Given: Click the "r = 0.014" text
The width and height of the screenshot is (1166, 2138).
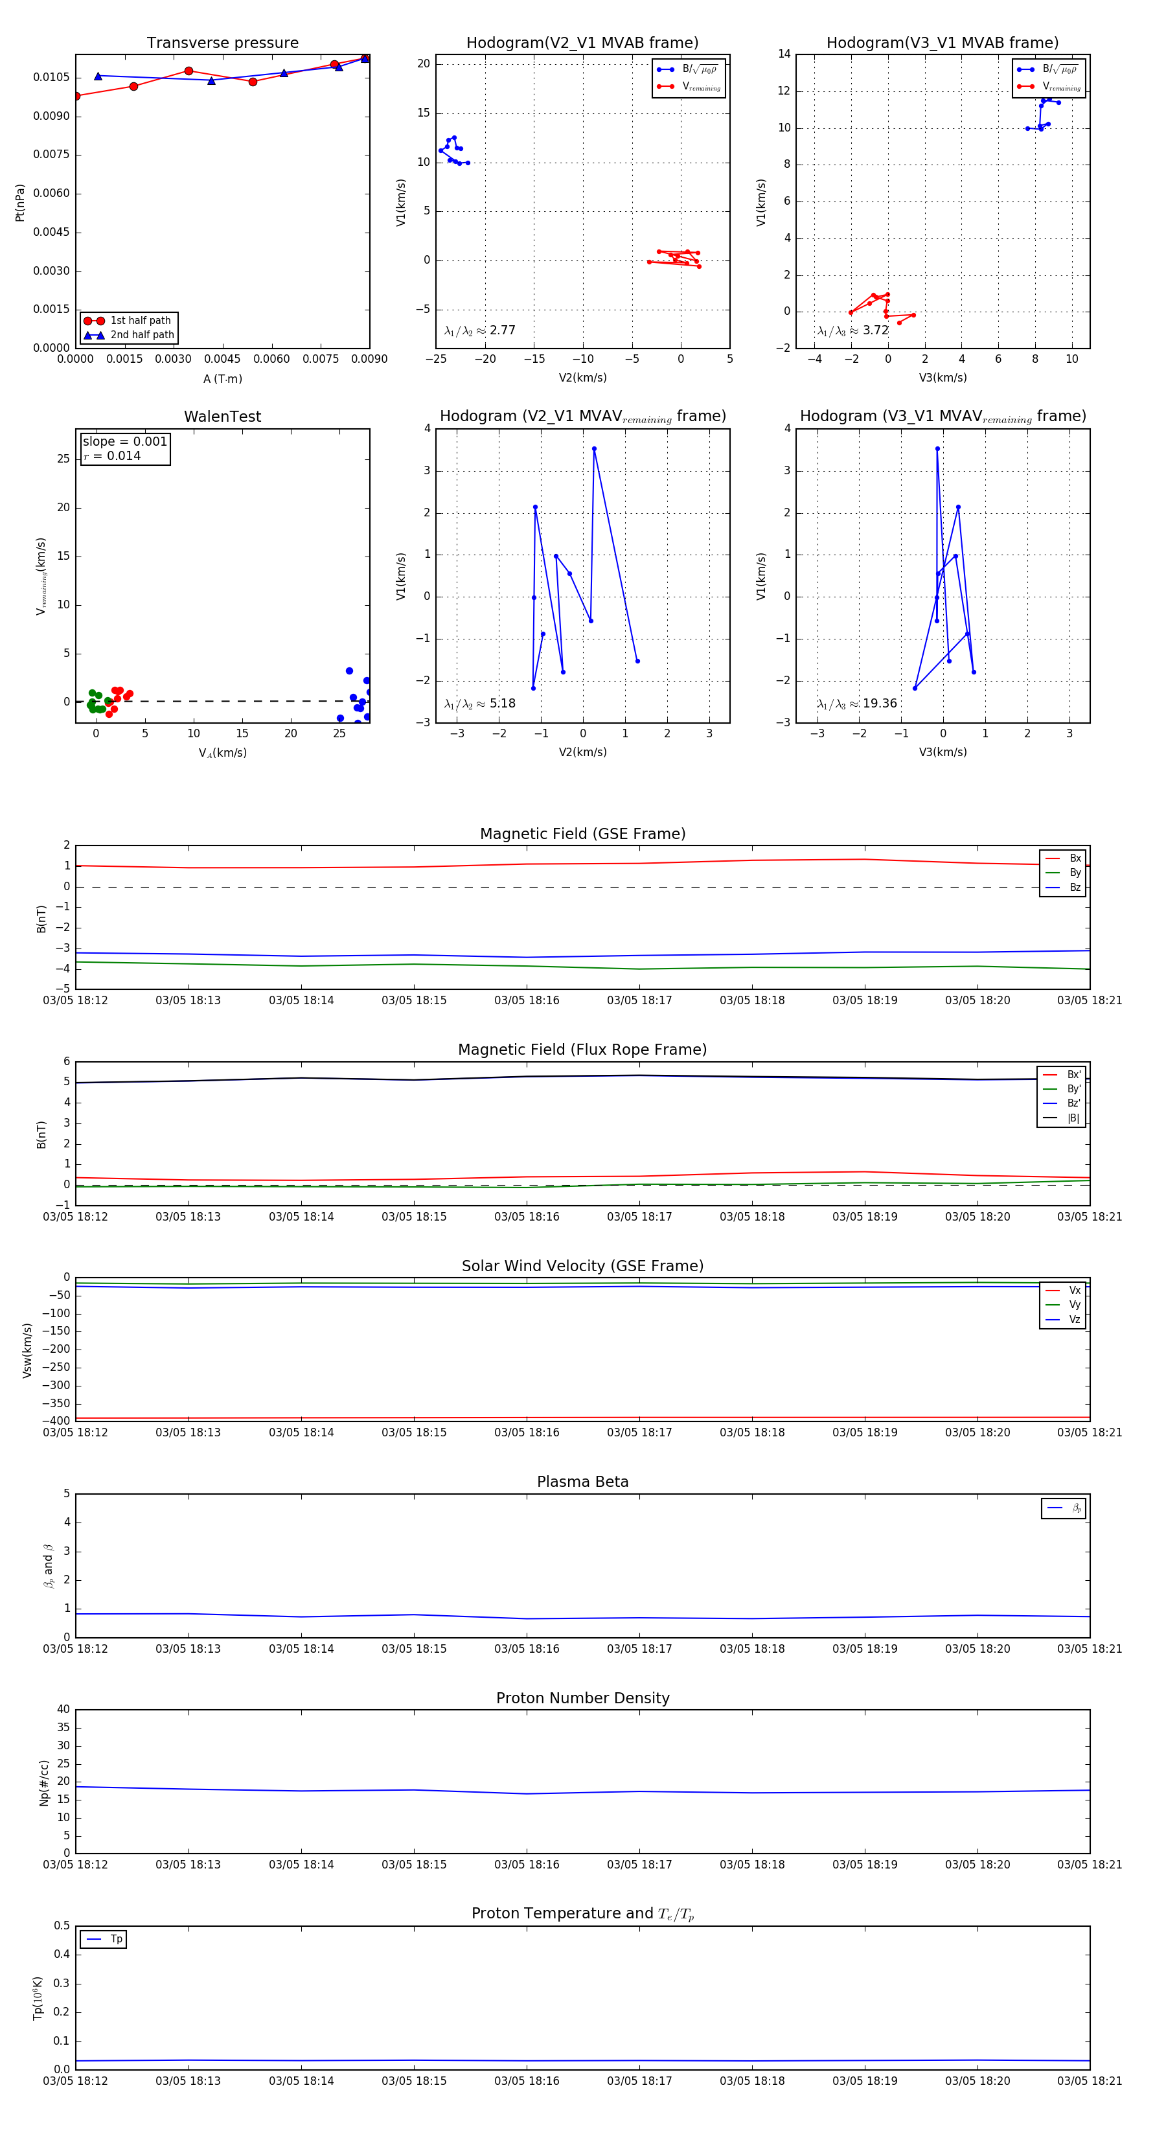Looking at the screenshot, I should pos(112,455).
